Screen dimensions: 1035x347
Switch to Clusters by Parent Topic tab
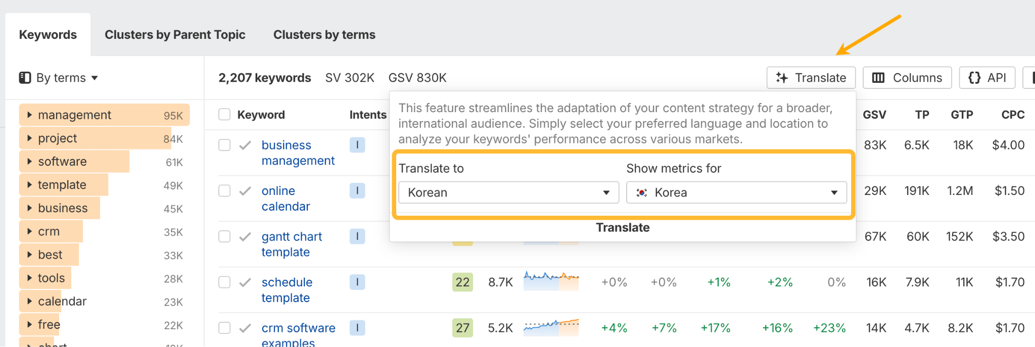[x=175, y=34]
